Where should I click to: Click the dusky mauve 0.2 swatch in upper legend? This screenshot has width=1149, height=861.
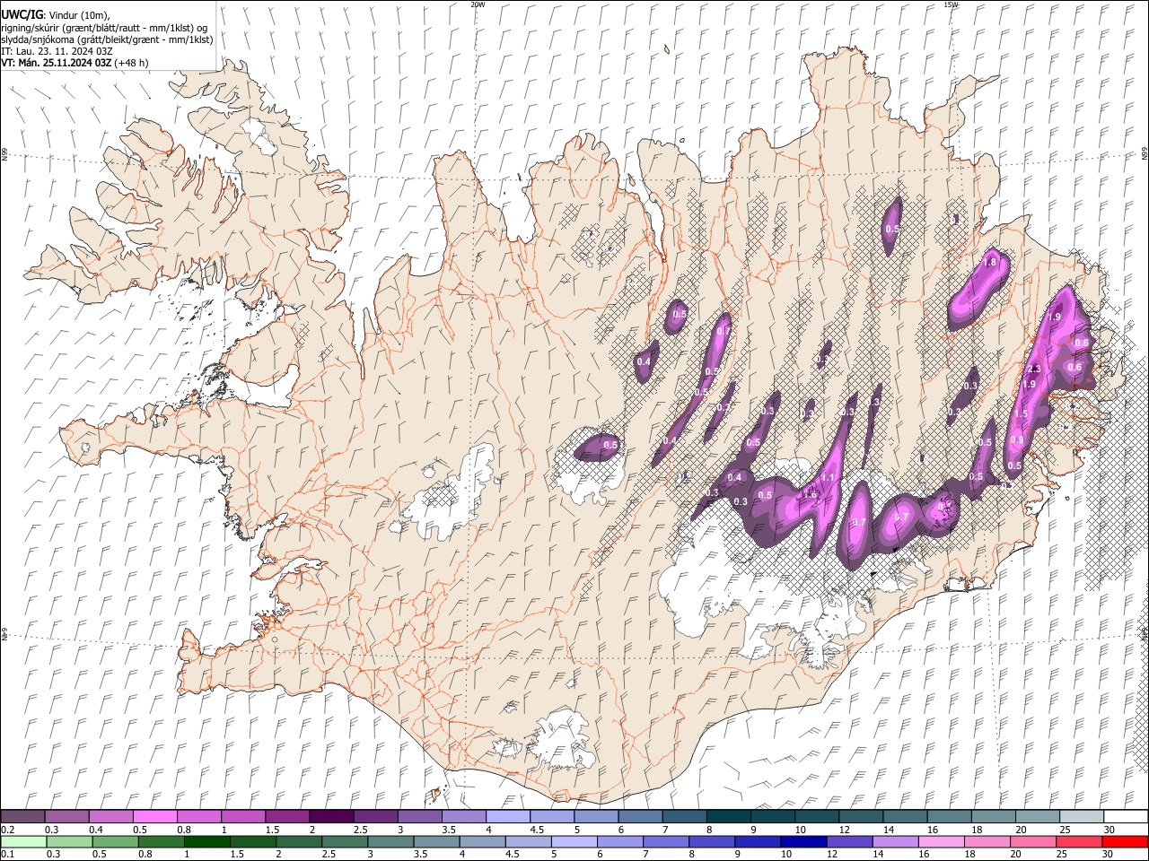22,816
